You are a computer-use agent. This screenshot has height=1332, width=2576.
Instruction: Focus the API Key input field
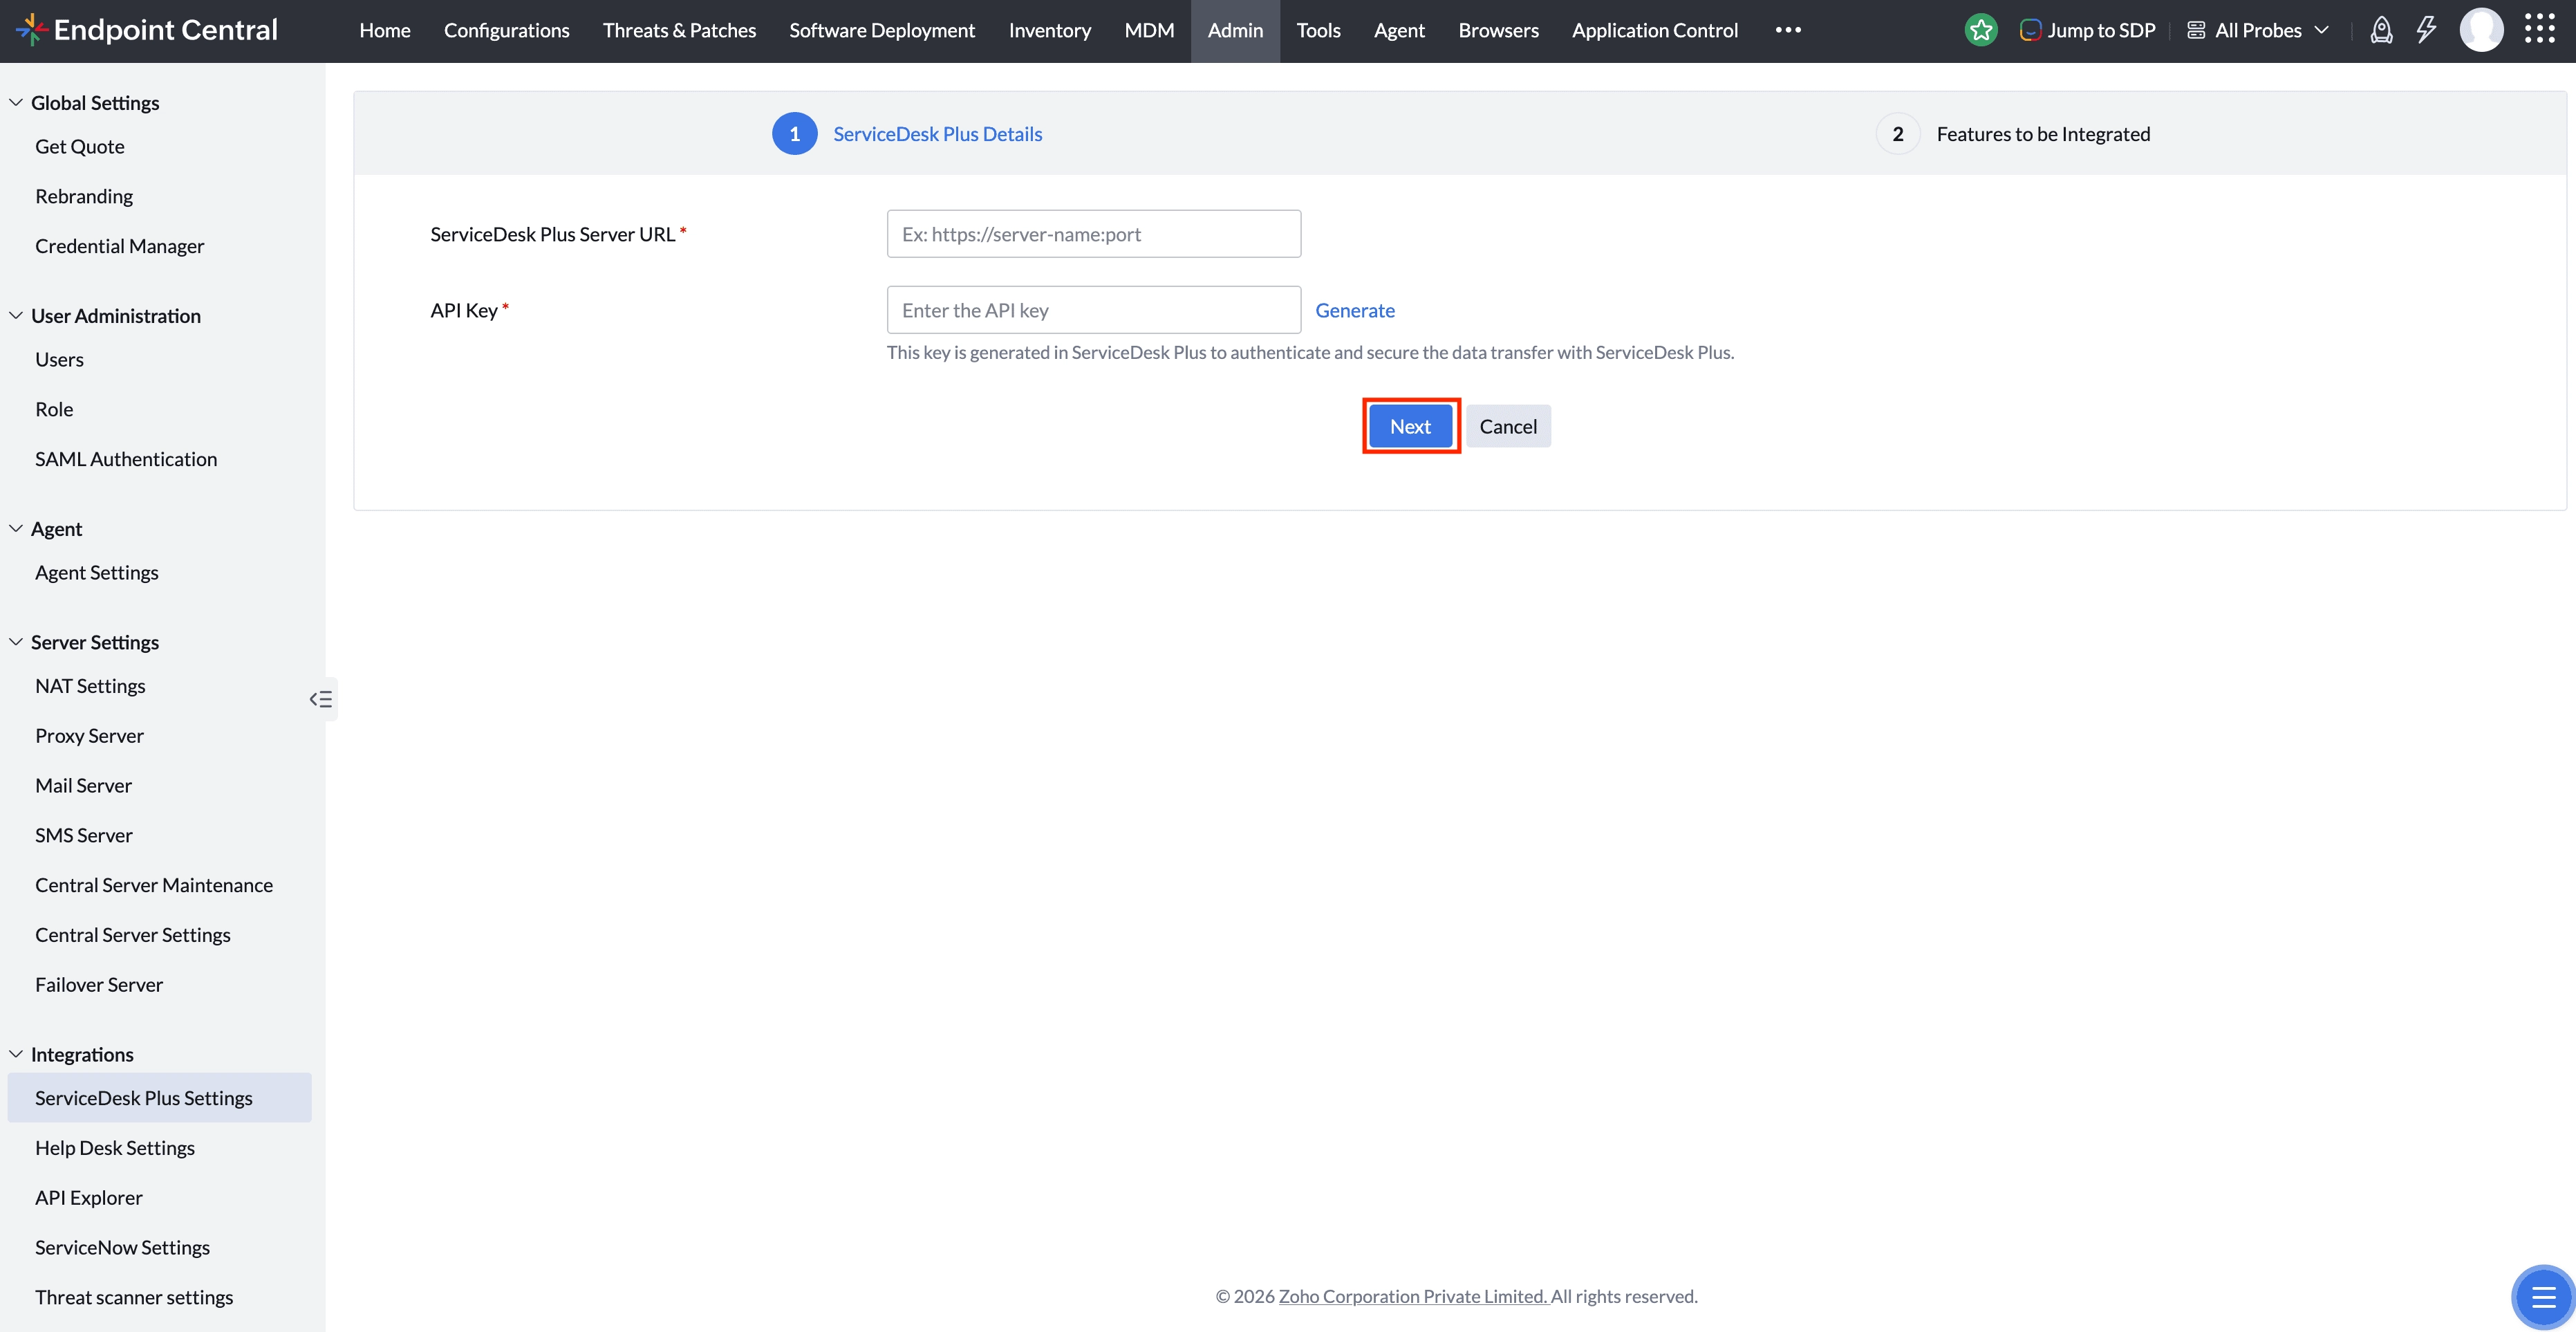(x=1093, y=310)
